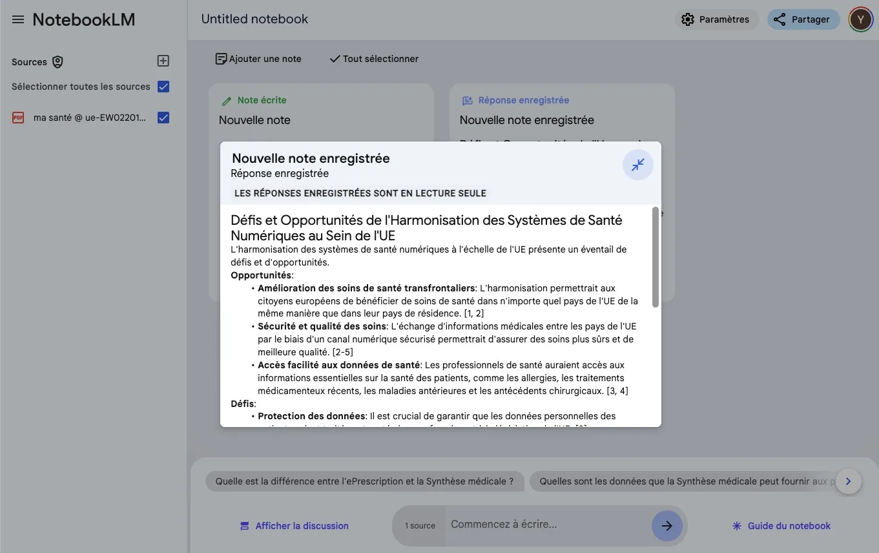This screenshot has width=879, height=553.
Task: Open the user account avatar
Action: (x=860, y=19)
